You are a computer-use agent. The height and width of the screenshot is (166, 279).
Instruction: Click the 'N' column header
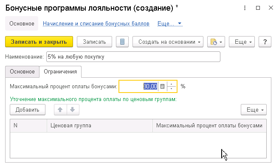tap(28, 126)
